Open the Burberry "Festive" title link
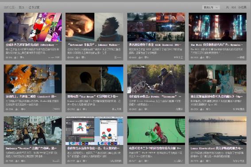 pyautogui.click(x=31, y=148)
